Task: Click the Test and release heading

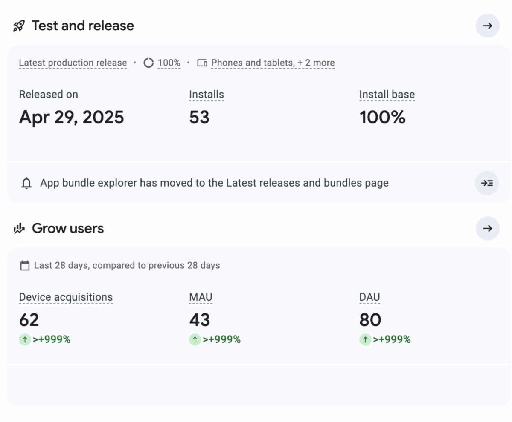Action: (83, 26)
